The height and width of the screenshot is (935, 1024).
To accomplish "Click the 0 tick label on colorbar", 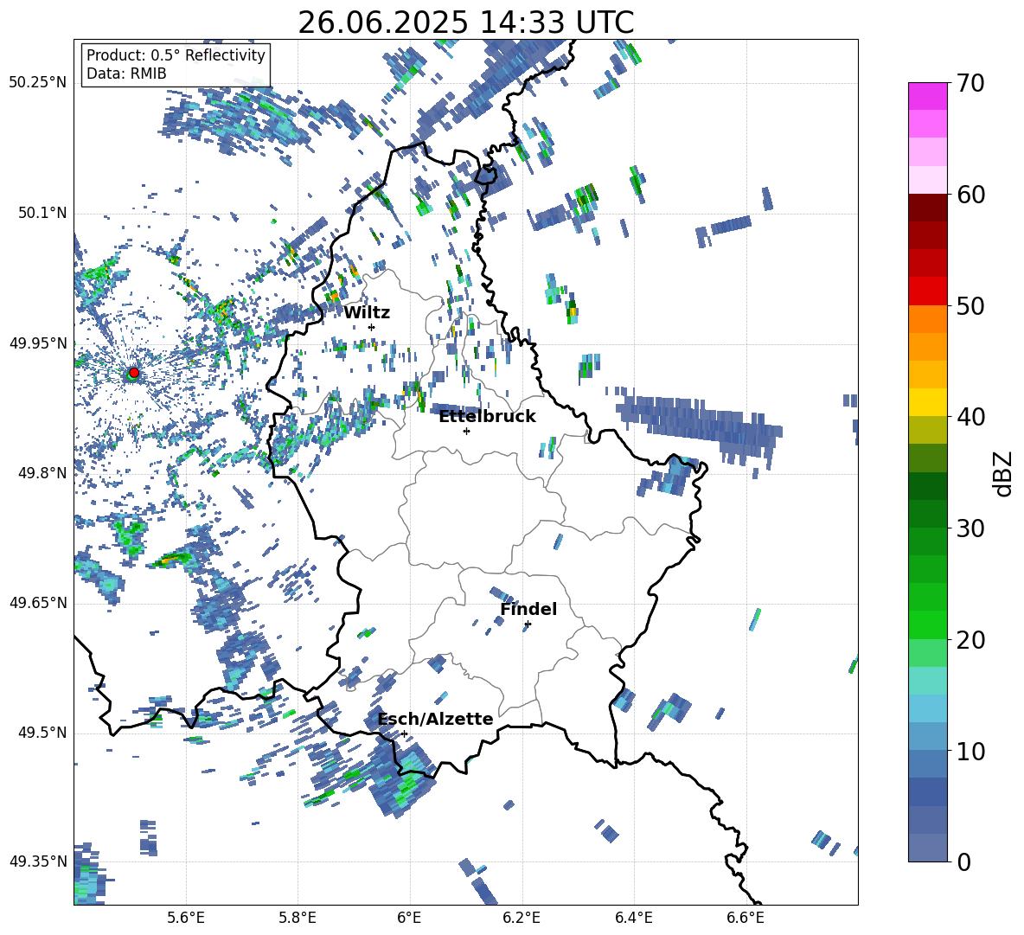I will pos(963,861).
